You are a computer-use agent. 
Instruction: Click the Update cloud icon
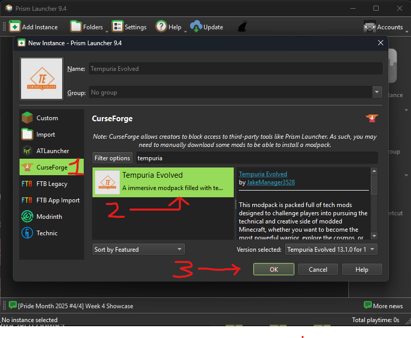click(x=196, y=27)
